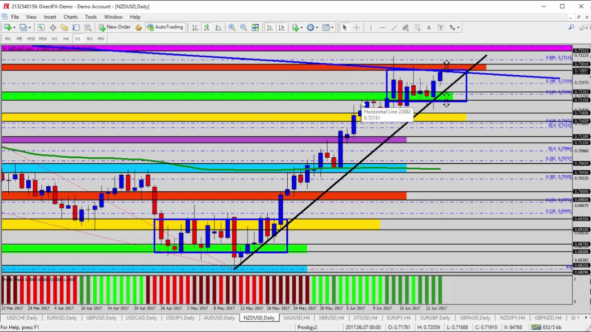
Task: Set timeframe to MN
Action: click(x=101, y=39)
